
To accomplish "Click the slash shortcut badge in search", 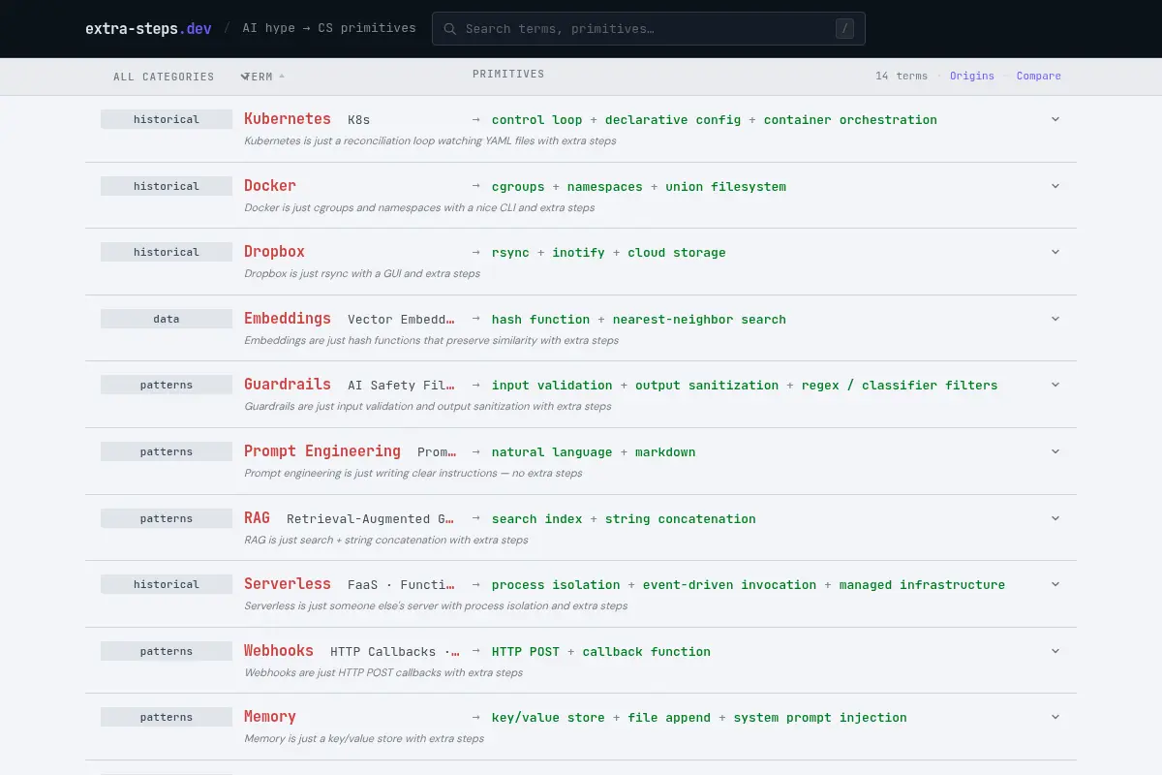I will (845, 29).
